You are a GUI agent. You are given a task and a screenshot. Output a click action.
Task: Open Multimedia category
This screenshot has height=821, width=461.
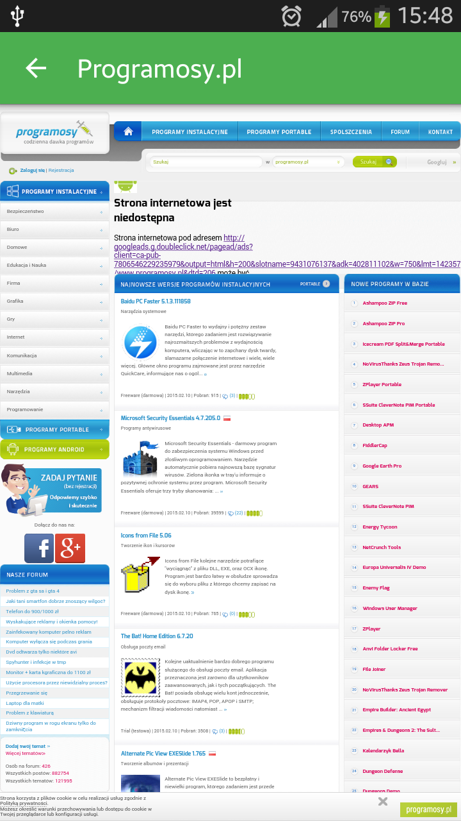(x=54, y=373)
